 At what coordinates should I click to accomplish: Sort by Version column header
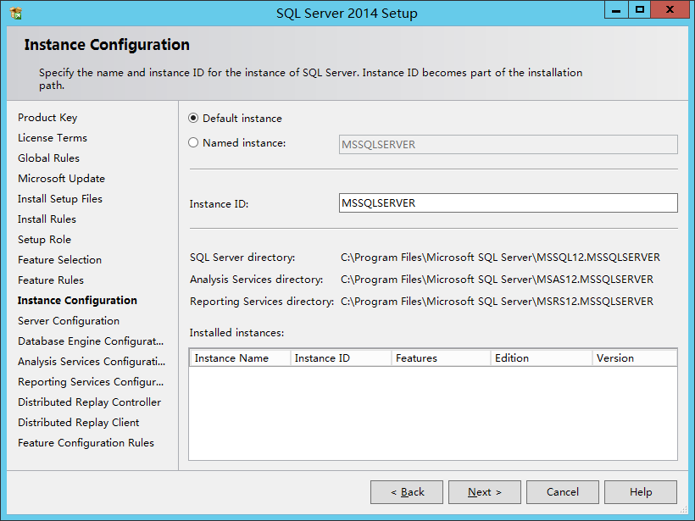[635, 358]
